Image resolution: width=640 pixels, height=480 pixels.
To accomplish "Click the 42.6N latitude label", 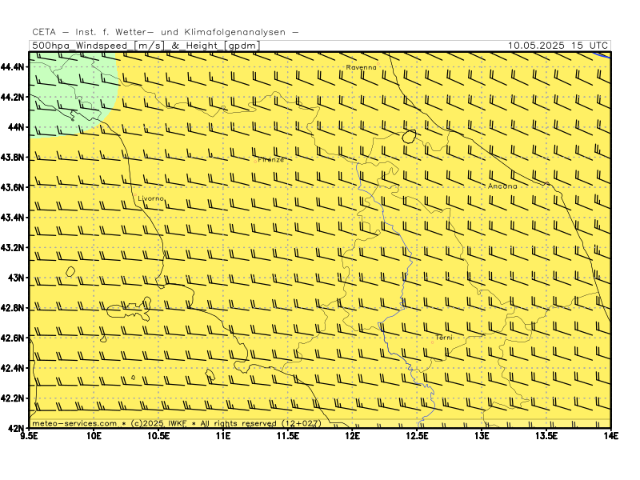I will click(13, 338).
